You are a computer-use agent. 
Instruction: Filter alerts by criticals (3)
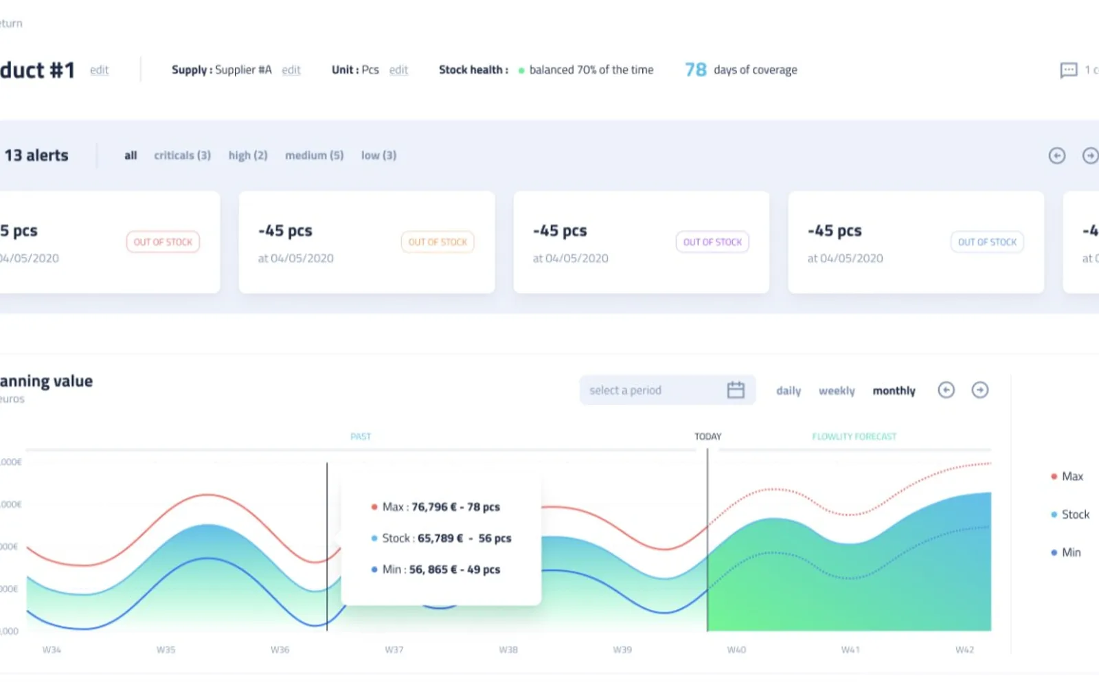[182, 155]
